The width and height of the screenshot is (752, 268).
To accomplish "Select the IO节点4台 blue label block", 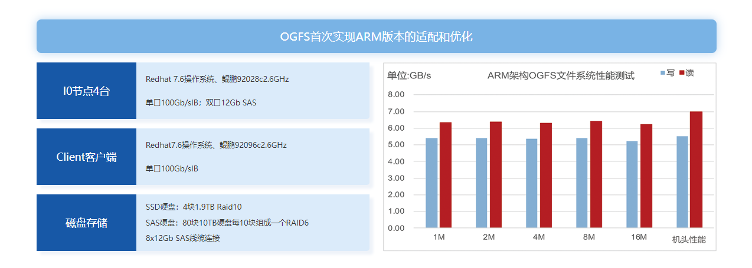I will pyautogui.click(x=86, y=91).
